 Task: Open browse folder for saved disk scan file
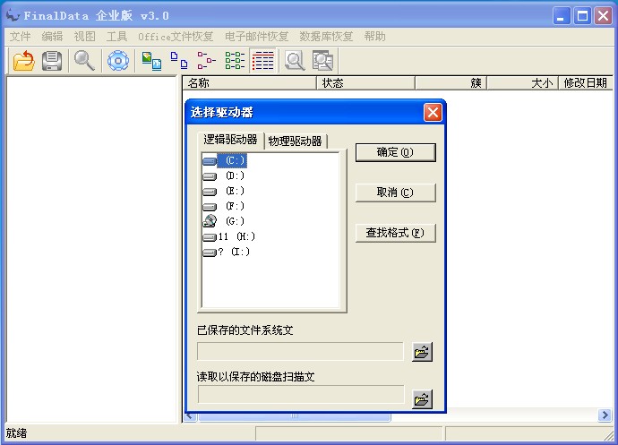point(422,399)
